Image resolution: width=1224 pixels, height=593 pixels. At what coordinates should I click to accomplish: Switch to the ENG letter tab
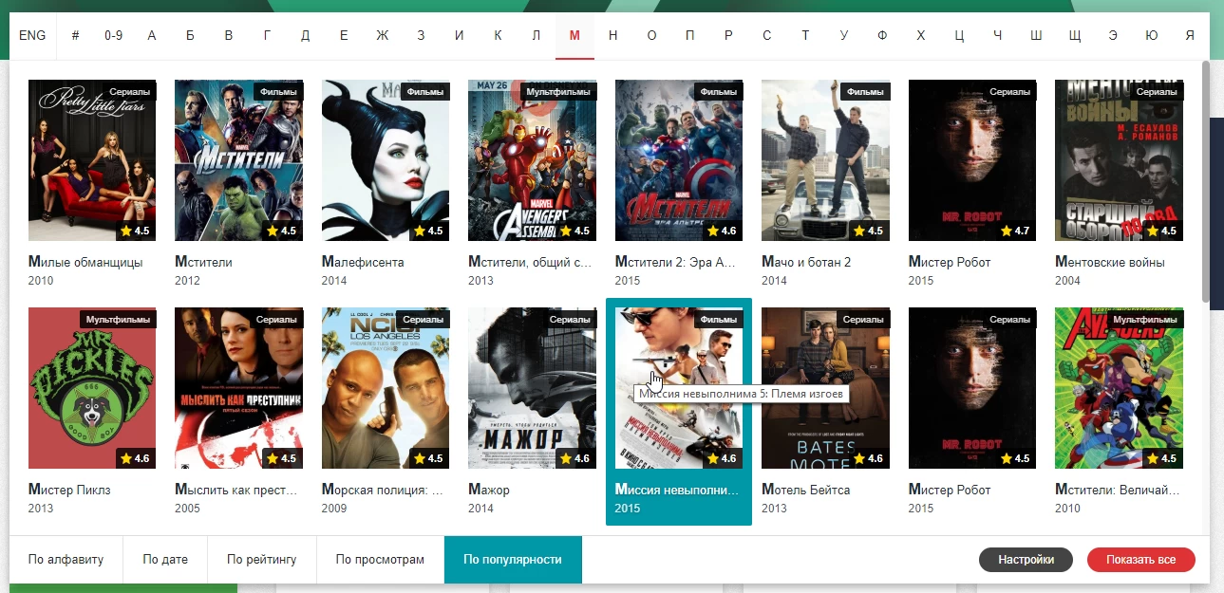pos(32,36)
